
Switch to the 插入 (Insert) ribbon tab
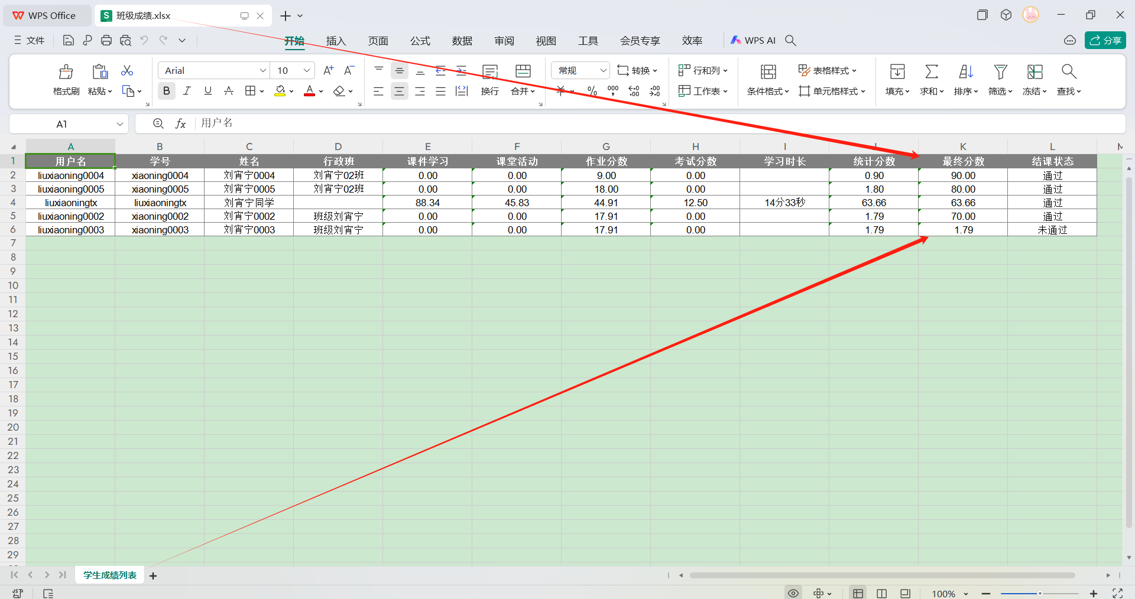(x=336, y=41)
